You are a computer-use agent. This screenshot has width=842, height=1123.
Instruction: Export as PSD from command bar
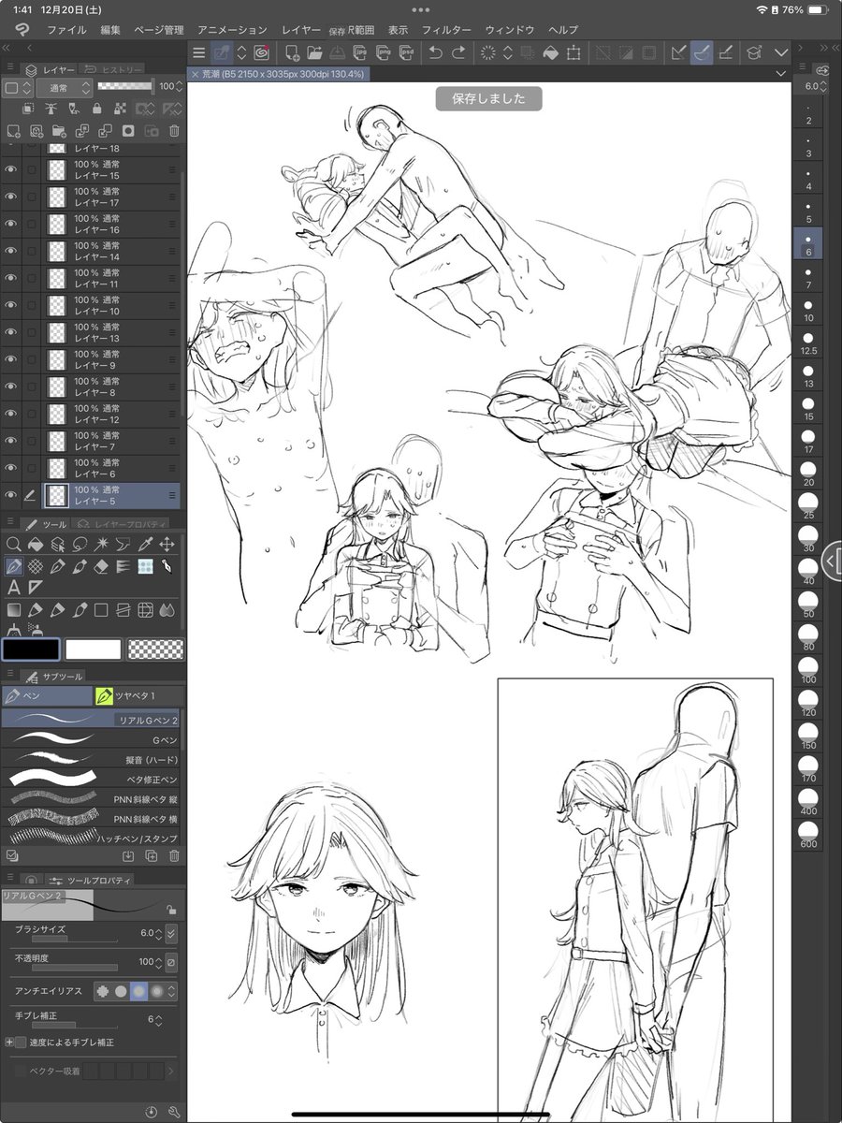pyautogui.click(x=406, y=53)
